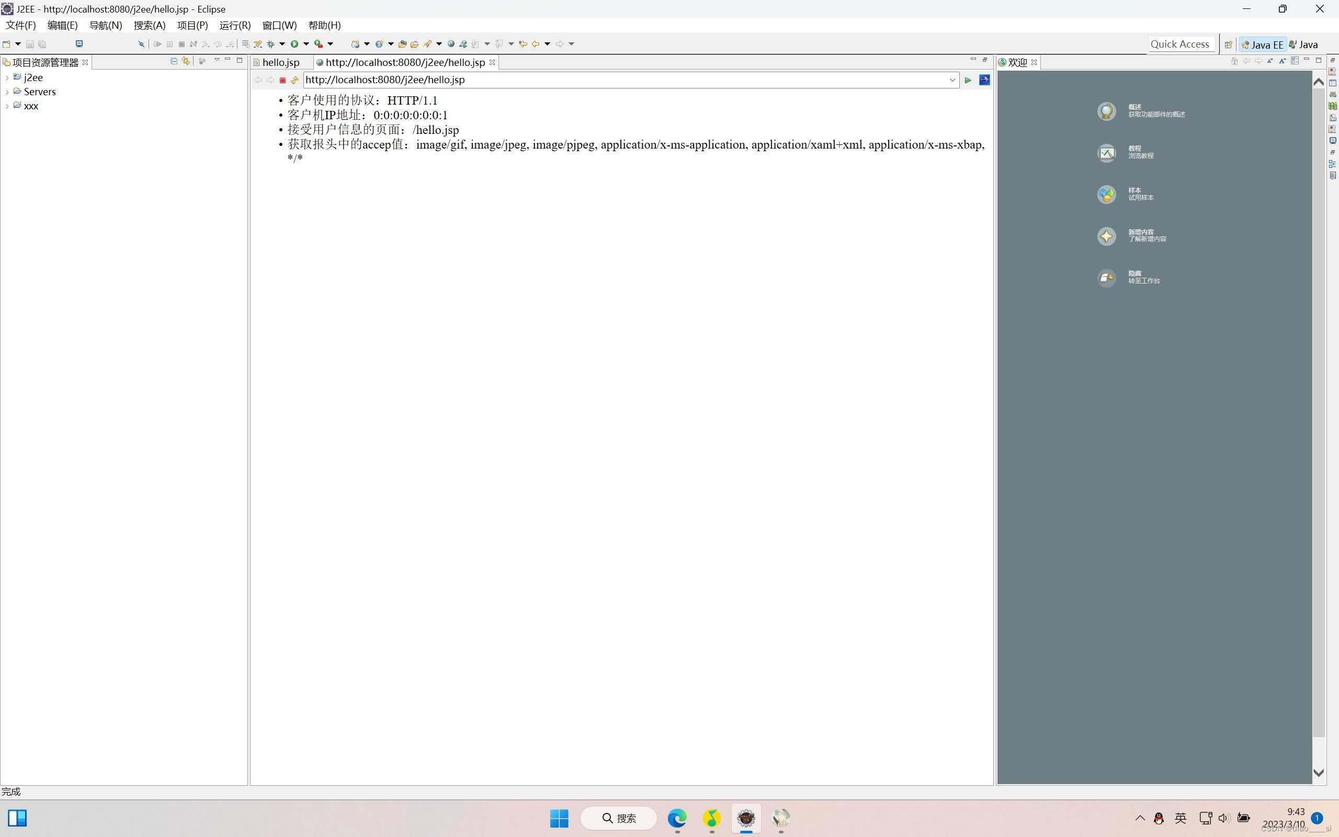Viewport: 1339px width, 837px height.
Task: Click the Debug bug icon
Action: click(x=270, y=44)
